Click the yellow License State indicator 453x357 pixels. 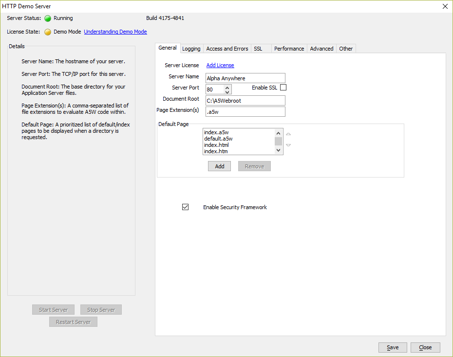(x=48, y=32)
